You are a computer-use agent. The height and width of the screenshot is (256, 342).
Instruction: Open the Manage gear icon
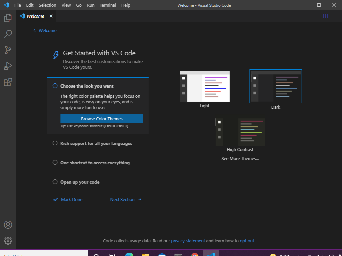coord(8,240)
